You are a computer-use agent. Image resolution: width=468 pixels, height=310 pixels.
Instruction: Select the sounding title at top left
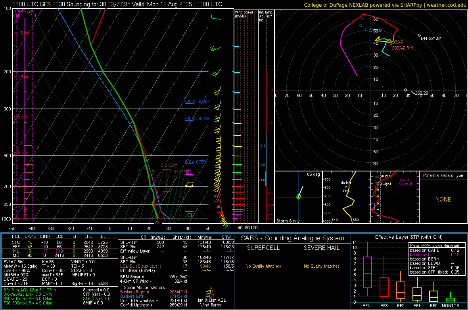click(117, 4)
